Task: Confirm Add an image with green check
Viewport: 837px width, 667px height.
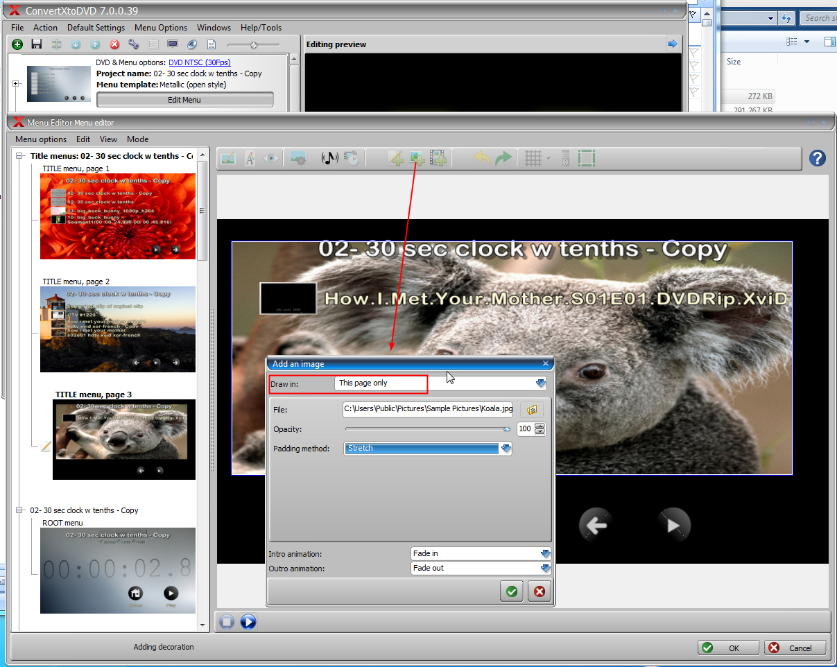Action: pos(512,591)
